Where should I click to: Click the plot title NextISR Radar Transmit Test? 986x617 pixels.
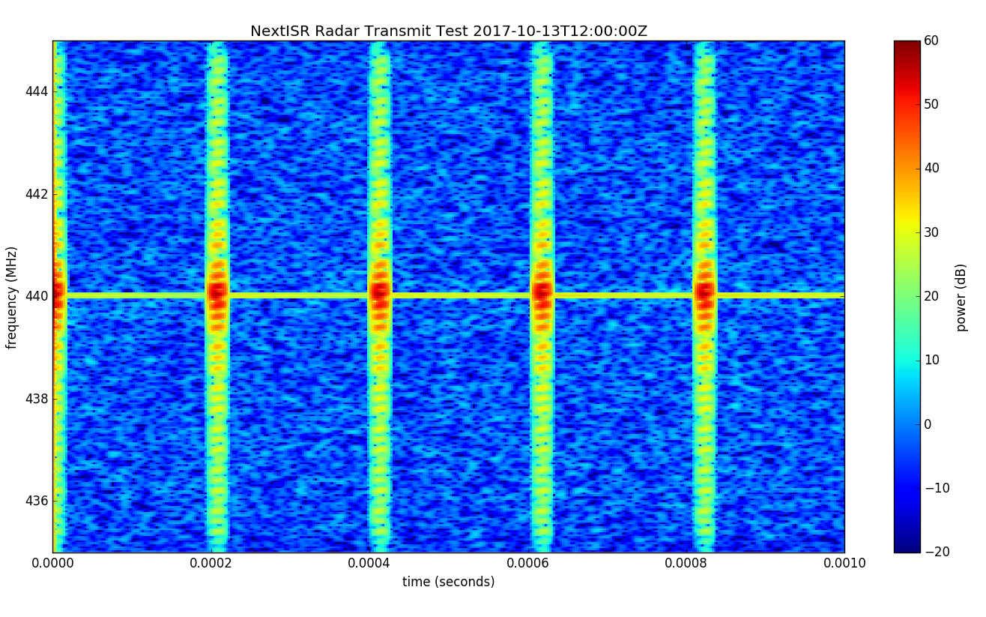tap(448, 31)
